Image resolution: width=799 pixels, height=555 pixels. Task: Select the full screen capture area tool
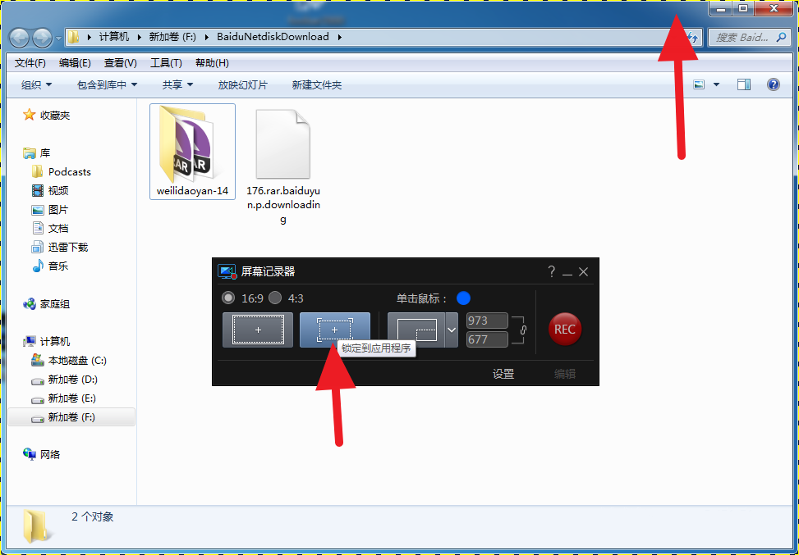(257, 329)
